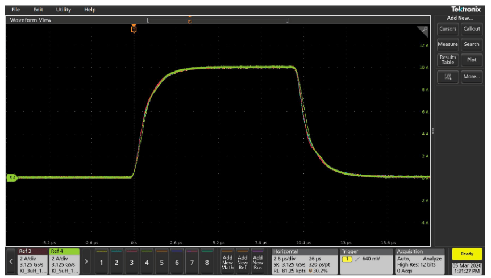Image resolution: width=491 pixels, height=278 pixels.
Task: Click the trigger source 1 yellow indicator
Action: [347, 259]
